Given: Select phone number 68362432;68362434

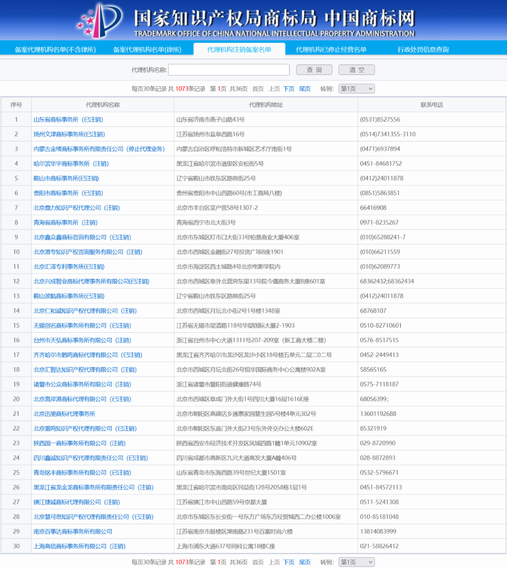Looking at the screenshot, I should pos(387,282).
